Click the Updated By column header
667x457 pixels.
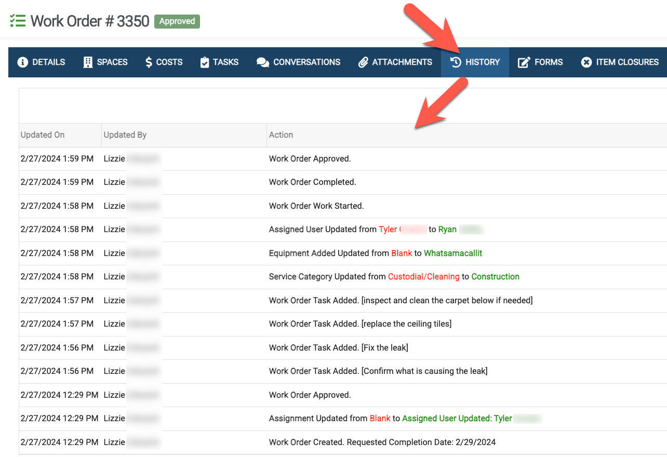click(125, 135)
